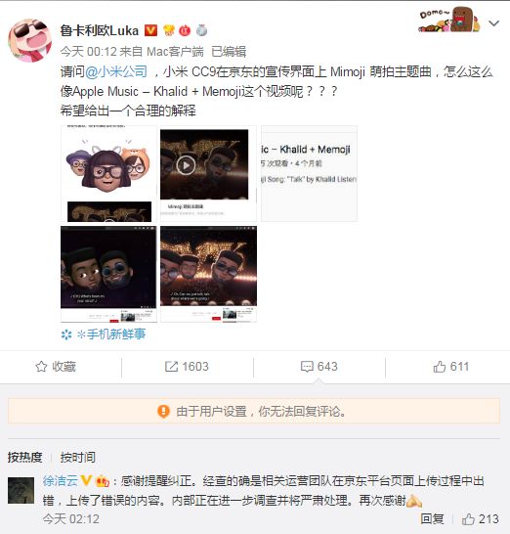Screen dimensions: 510x534
Task: Like 徐洁云's comment showing 213
Action: [480, 519]
